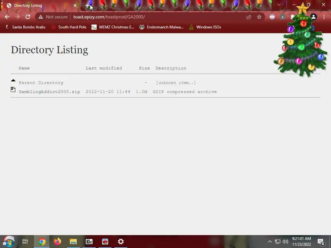Launch Firefox from the taskbar

point(58,242)
